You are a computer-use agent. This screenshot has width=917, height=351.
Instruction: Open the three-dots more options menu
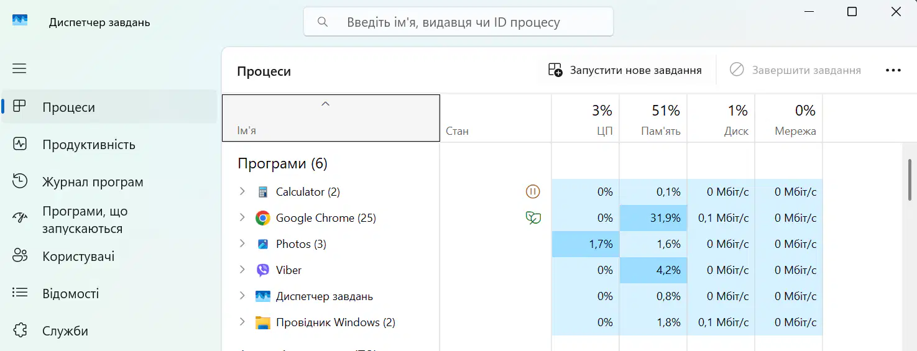(x=893, y=70)
